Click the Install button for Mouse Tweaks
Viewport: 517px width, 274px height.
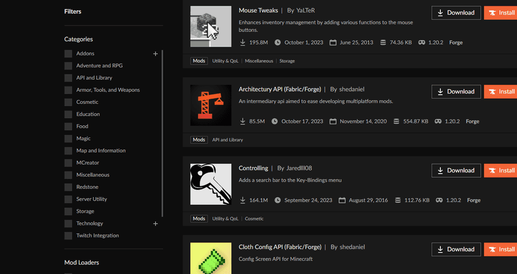pos(501,13)
